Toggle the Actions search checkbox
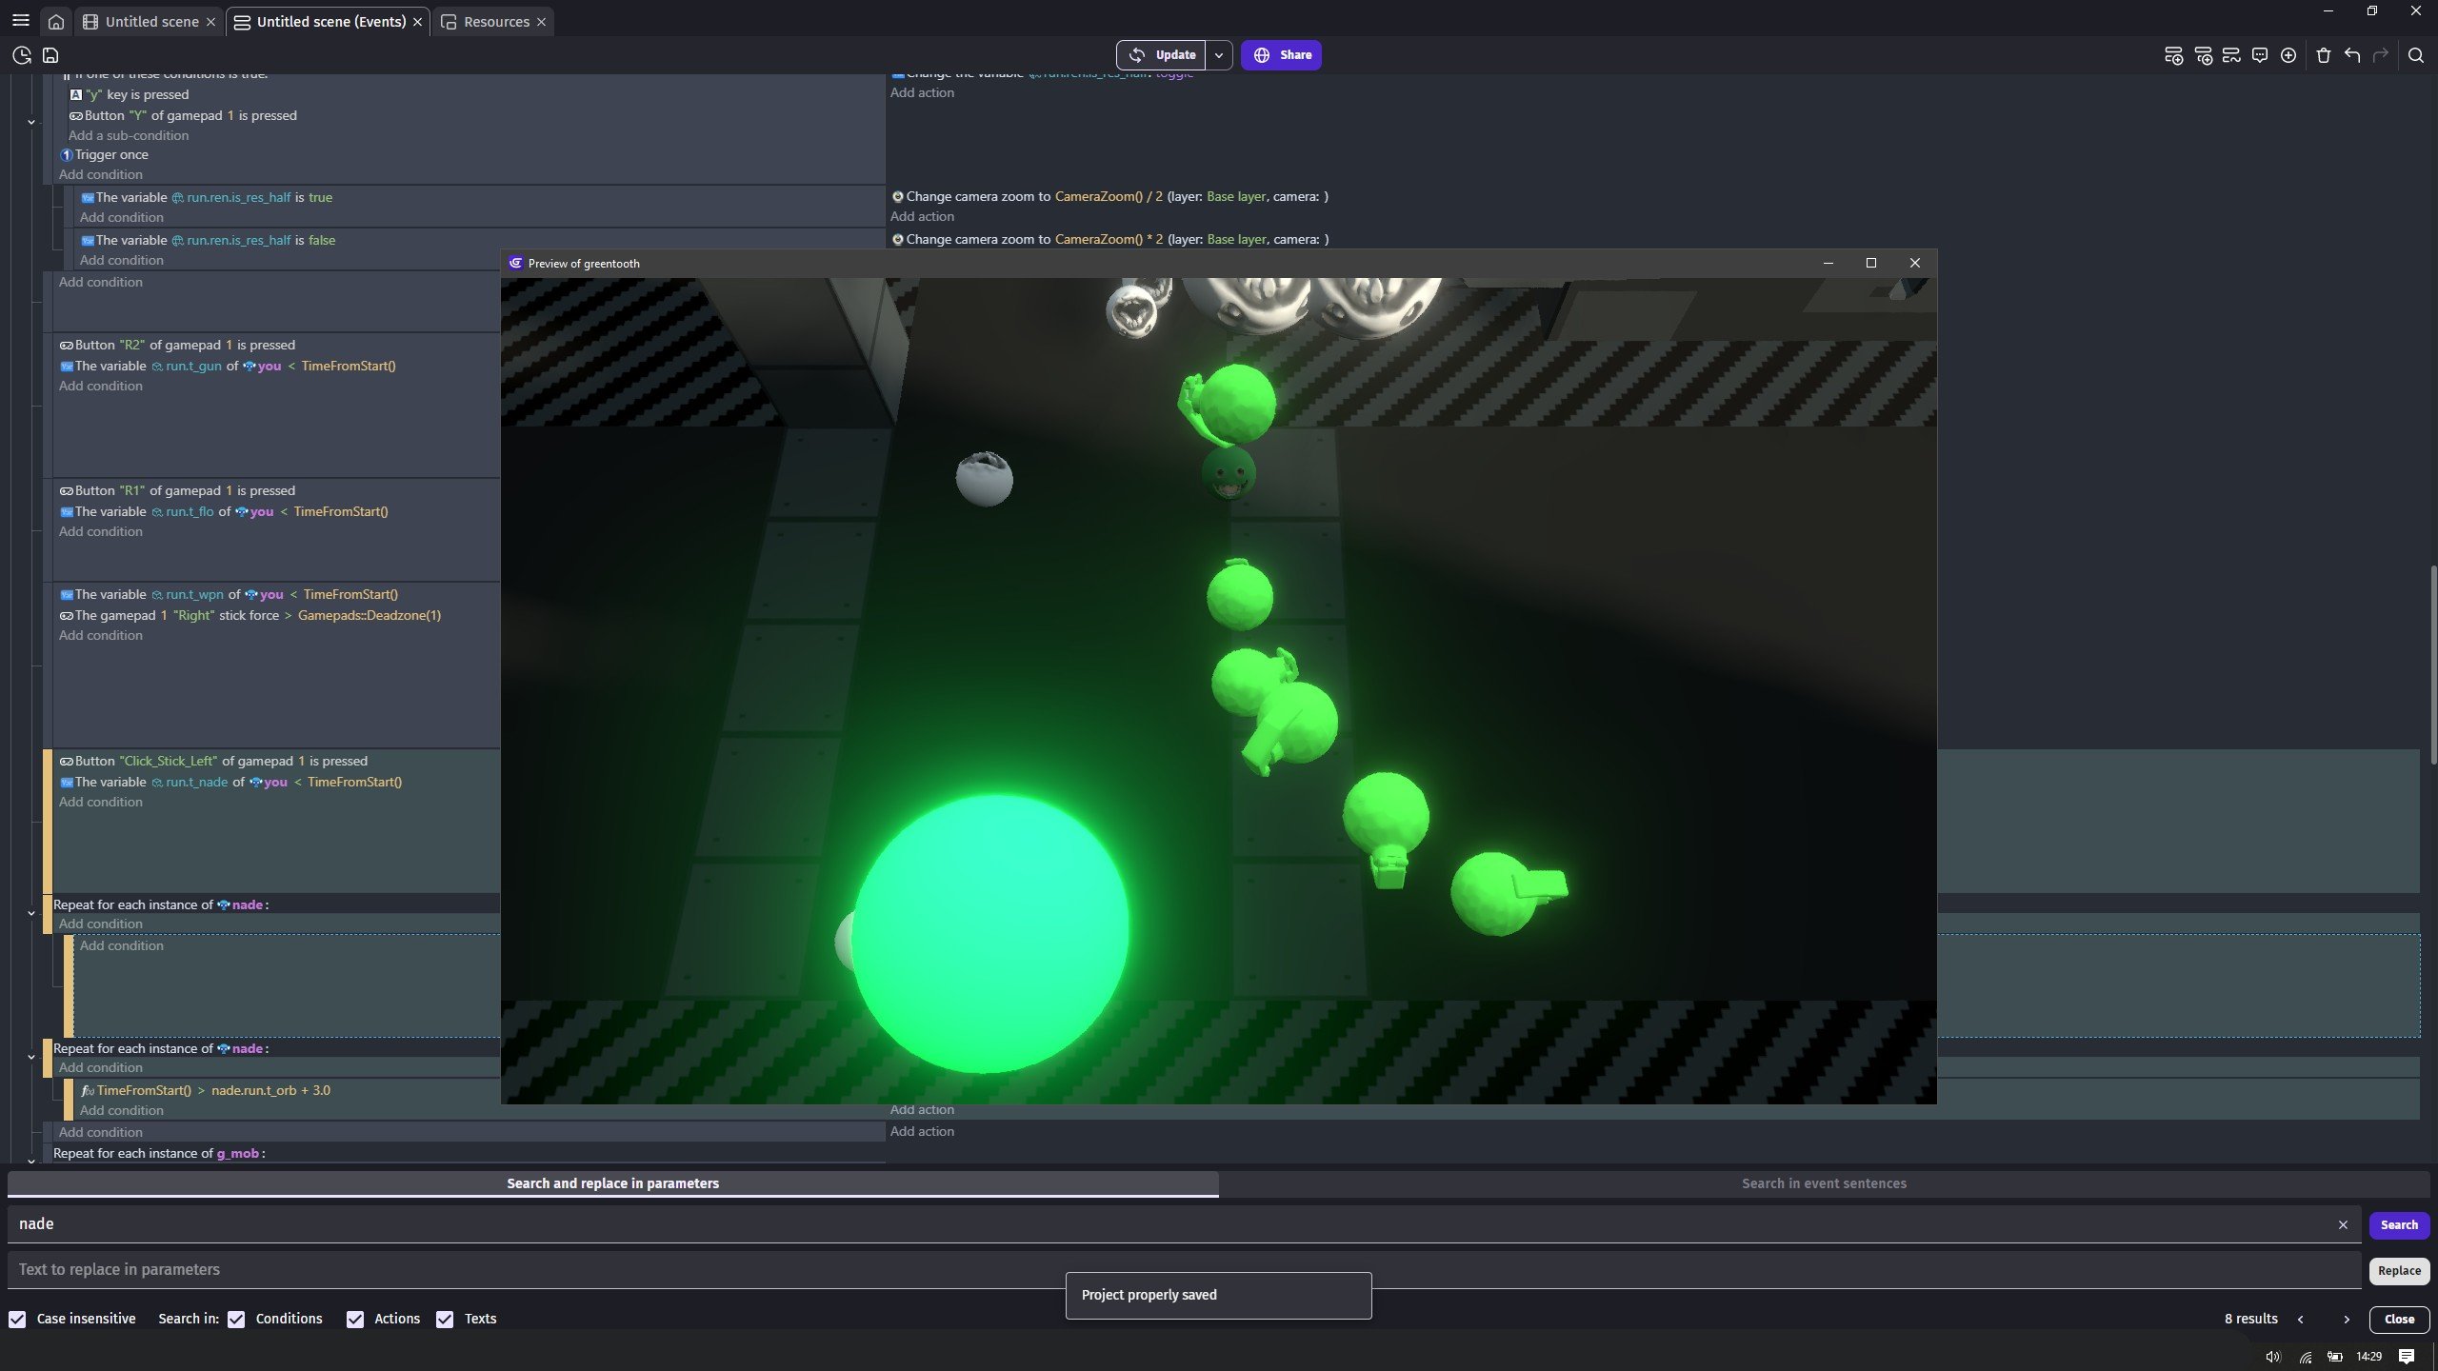 click(x=355, y=1319)
